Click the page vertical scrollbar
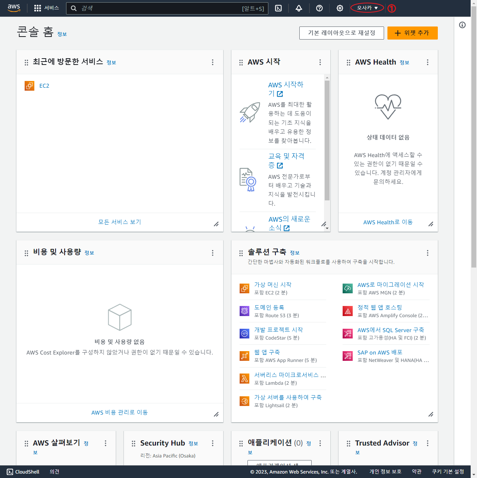This screenshot has width=477, height=478. pos(474,137)
